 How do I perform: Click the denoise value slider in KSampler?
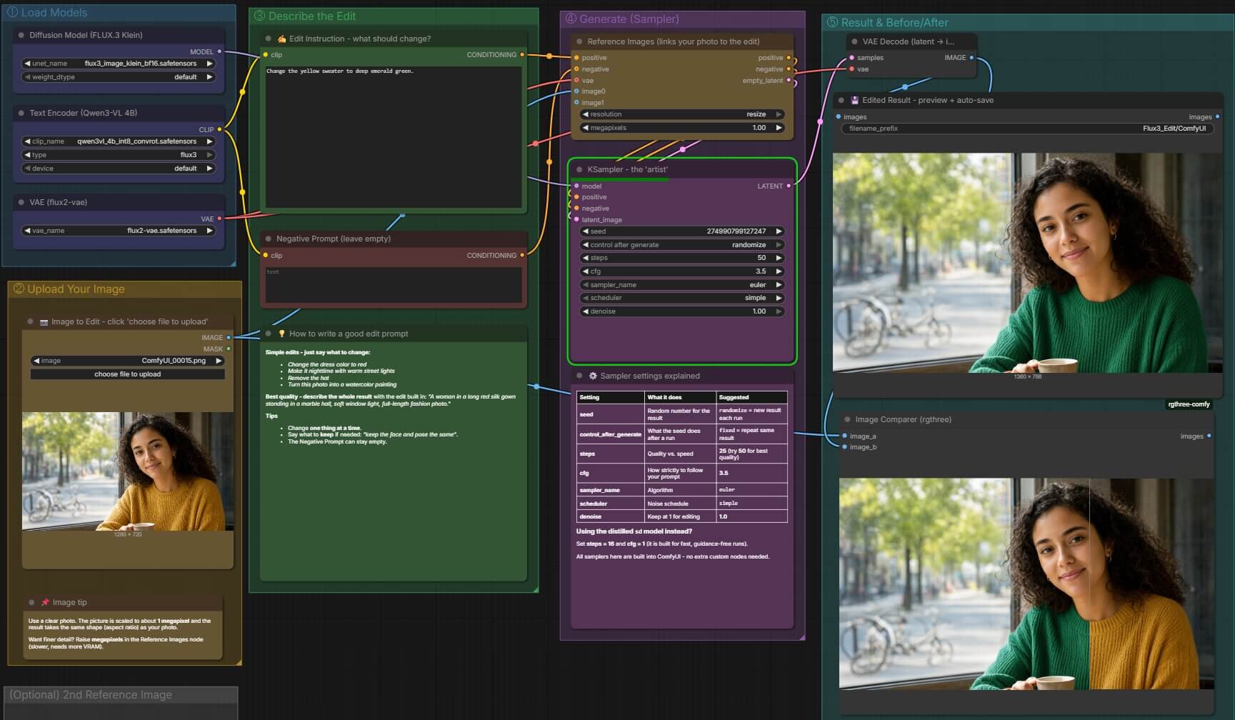[682, 311]
